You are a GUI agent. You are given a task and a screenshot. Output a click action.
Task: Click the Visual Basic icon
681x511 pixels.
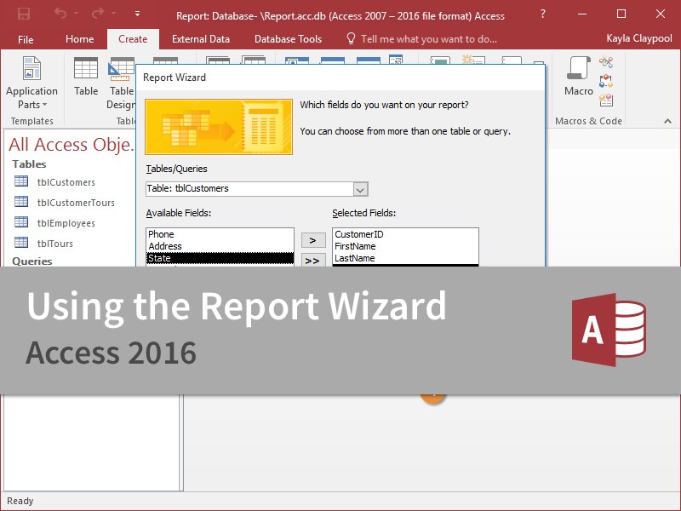tap(606, 100)
